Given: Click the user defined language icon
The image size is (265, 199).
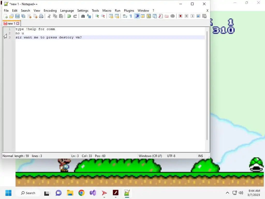Looking at the screenshot, I should [143, 16].
